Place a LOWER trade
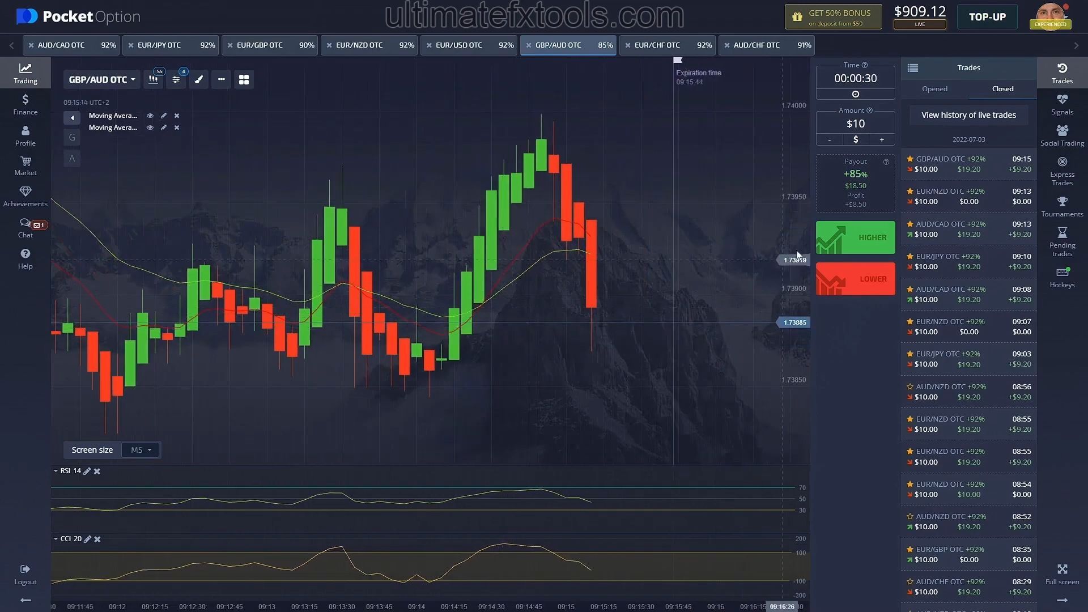 (856, 279)
